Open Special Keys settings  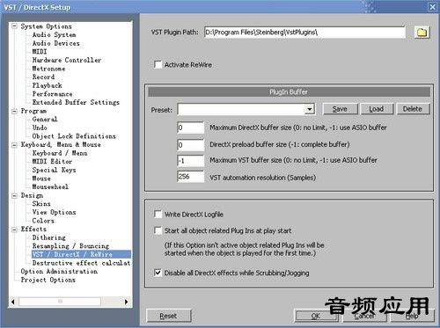(54, 170)
